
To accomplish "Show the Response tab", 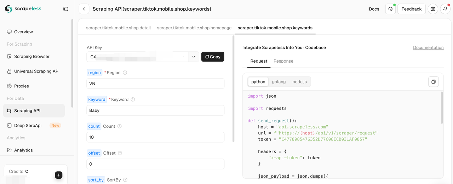I will pyautogui.click(x=283, y=61).
